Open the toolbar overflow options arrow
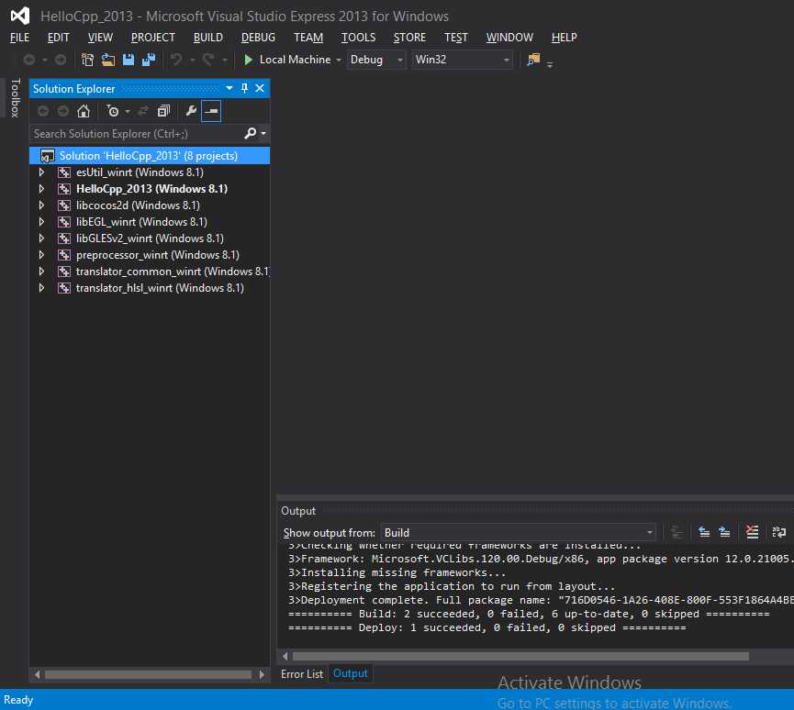794x710 pixels. tap(550, 64)
